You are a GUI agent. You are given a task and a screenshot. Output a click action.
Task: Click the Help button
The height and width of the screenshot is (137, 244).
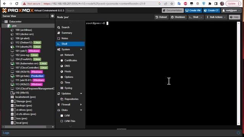(234, 17)
